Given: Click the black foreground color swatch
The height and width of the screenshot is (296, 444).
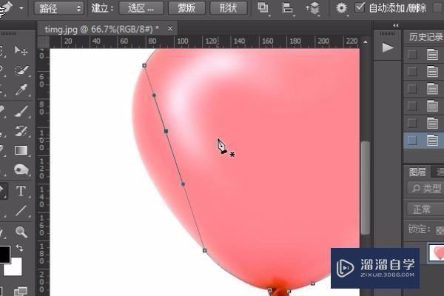Looking at the screenshot, I should tap(4, 254).
